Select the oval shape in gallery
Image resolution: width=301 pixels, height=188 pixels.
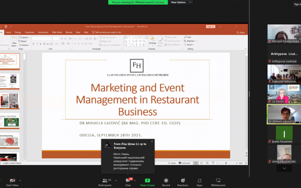pyautogui.click(x=140, y=38)
